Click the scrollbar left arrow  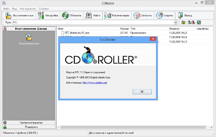coord(59,127)
